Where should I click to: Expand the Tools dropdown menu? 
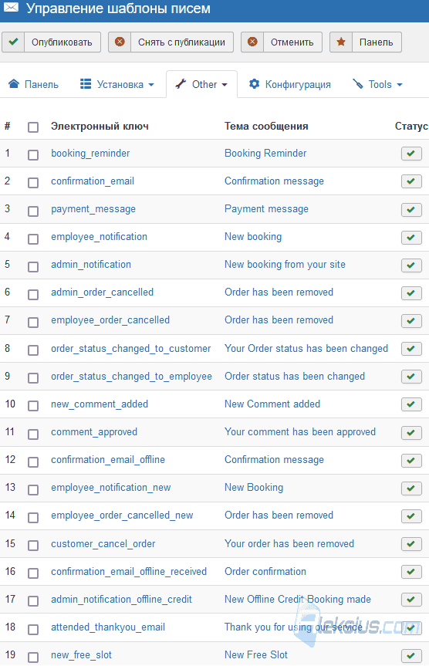coord(377,85)
